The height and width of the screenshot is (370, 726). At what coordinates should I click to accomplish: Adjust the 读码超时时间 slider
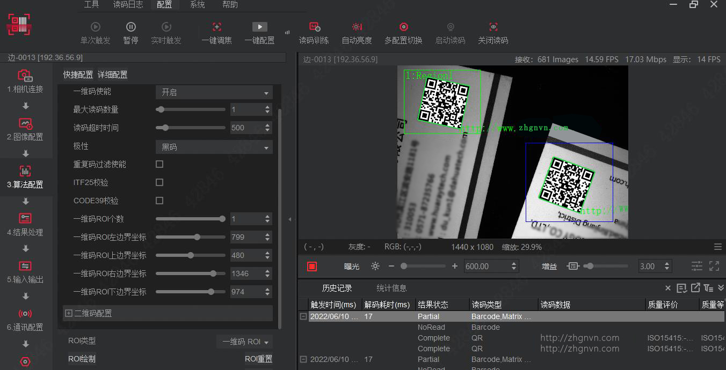[x=191, y=128]
